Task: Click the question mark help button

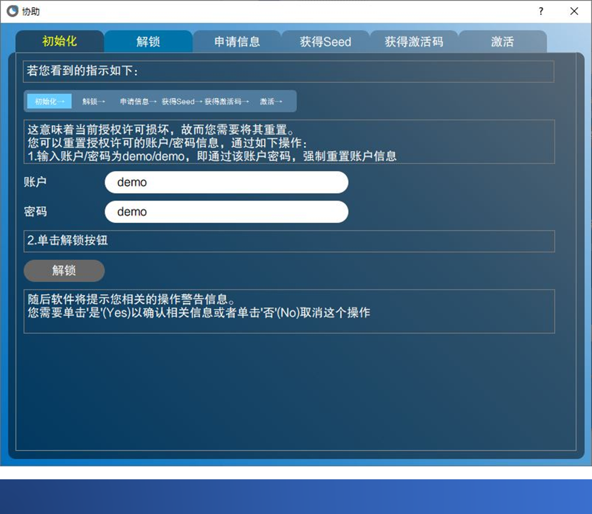Action: (x=541, y=11)
